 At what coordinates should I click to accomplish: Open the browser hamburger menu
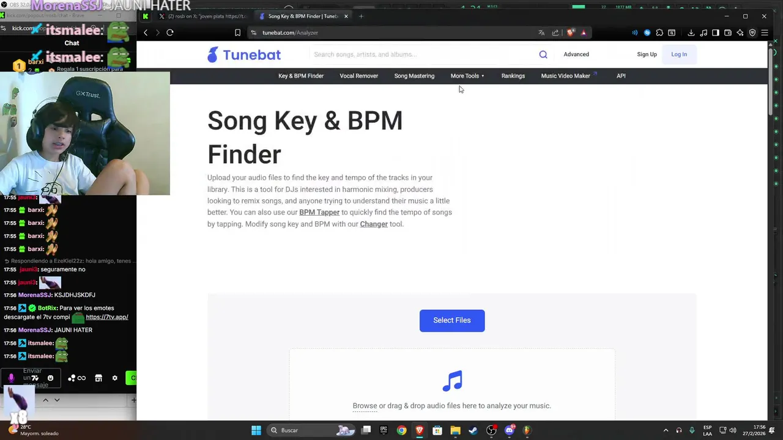click(x=765, y=32)
